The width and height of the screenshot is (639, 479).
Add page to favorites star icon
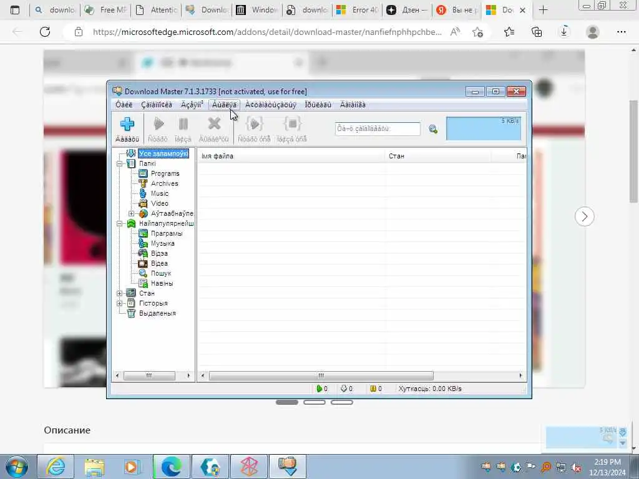(x=477, y=32)
